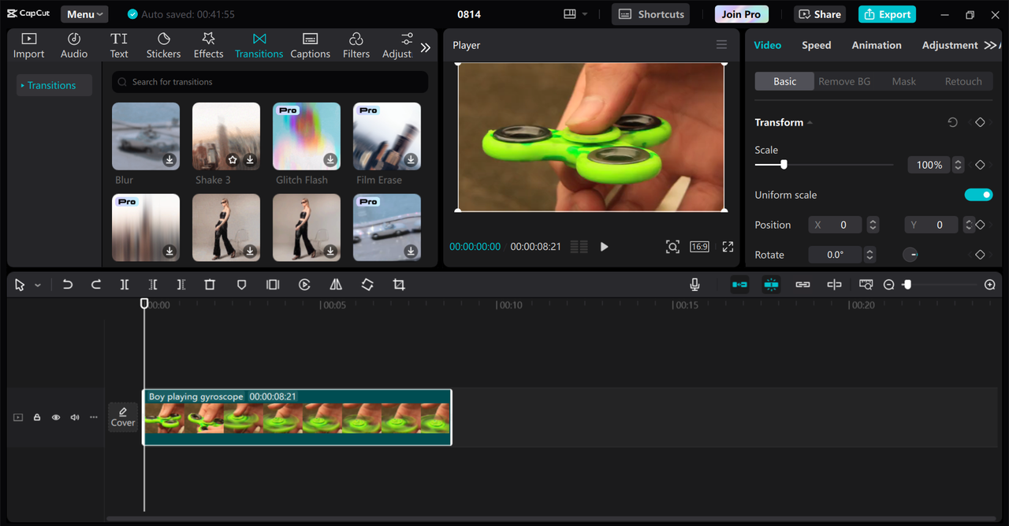The image size is (1009, 526).
Task: Click the Rotate dial control
Action: [x=910, y=255]
